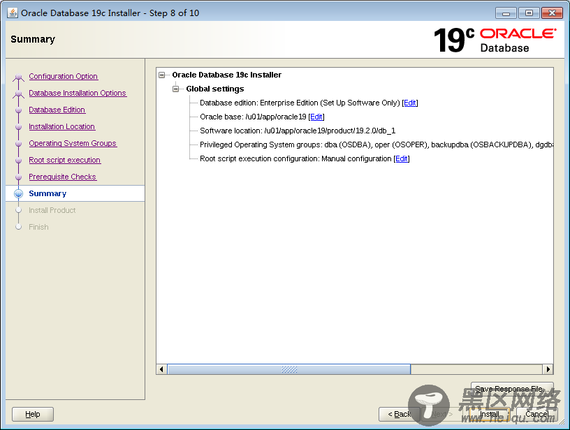Click the horizontal scrollbar left arrow
The image size is (570, 430).
[x=161, y=369]
